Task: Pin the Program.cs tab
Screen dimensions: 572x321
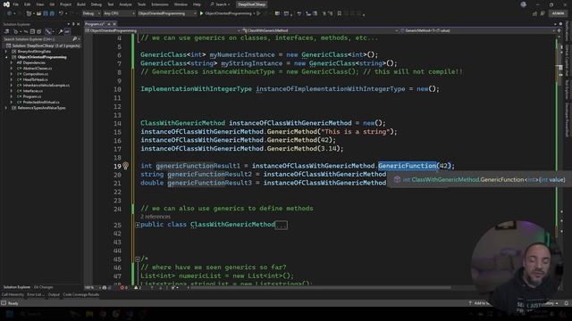Action: click(x=109, y=24)
